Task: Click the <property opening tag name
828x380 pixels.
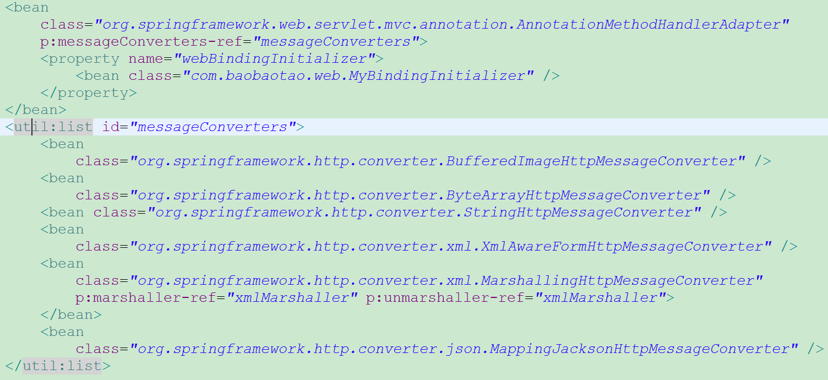Action: (80, 59)
